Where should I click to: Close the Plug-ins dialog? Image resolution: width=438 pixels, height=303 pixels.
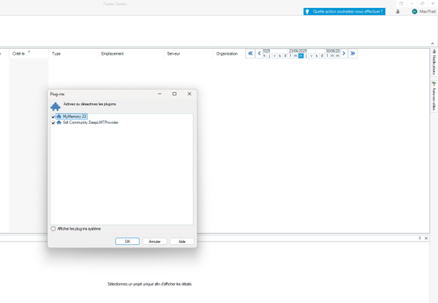coord(190,94)
